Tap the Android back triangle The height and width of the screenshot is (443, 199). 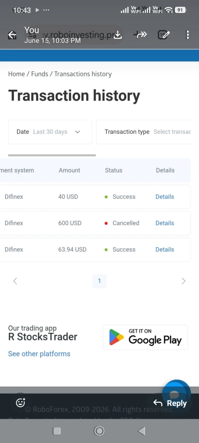tap(142, 431)
